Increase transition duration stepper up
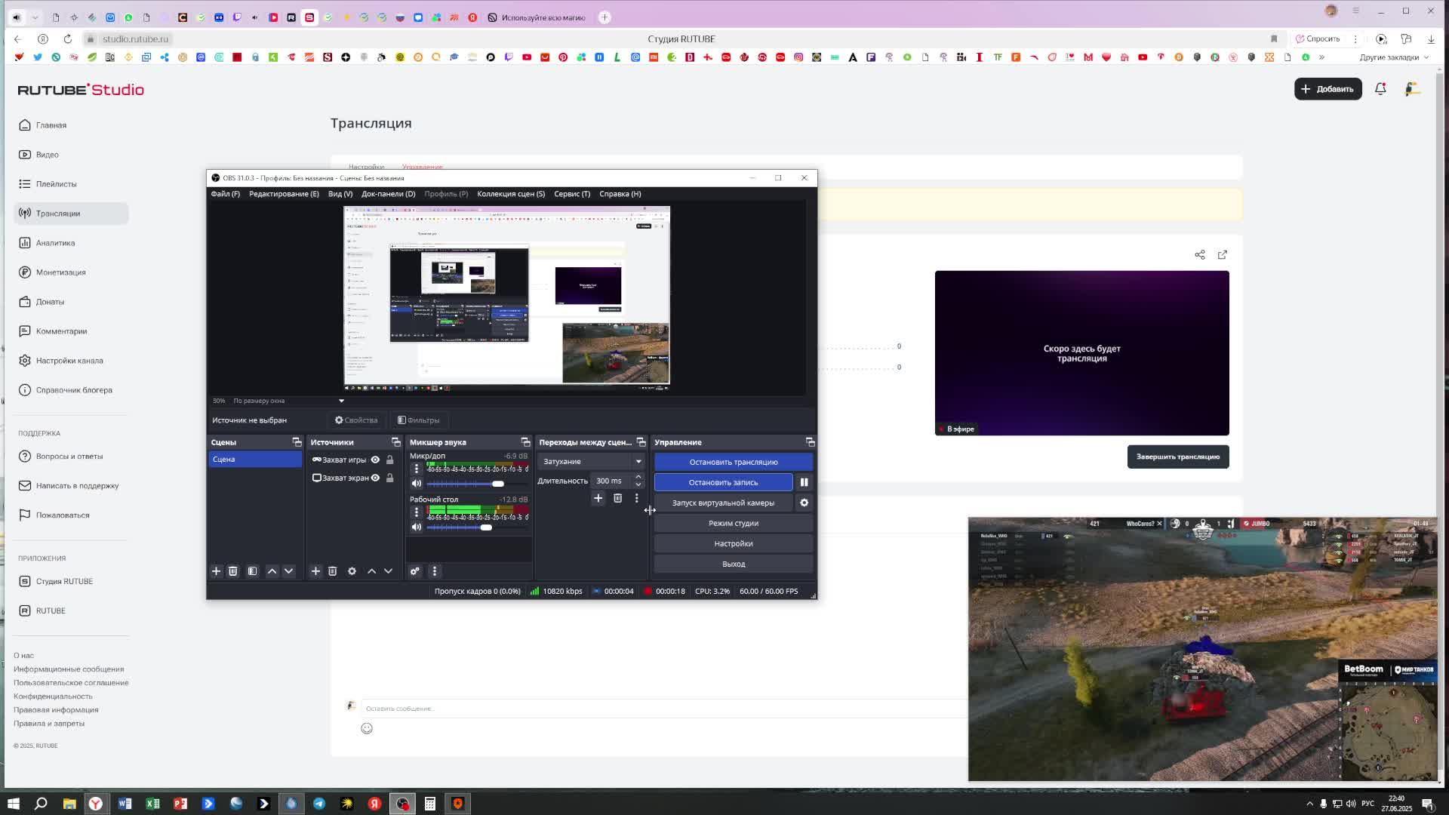1449x815 pixels. pyautogui.click(x=638, y=477)
